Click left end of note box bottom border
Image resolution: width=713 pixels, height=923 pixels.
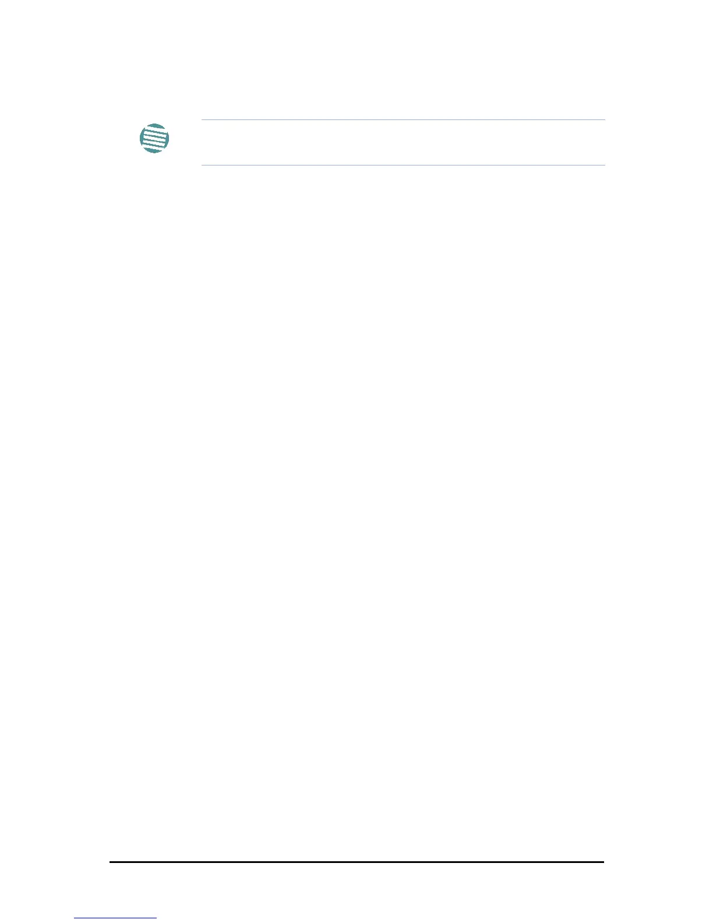[204, 165]
